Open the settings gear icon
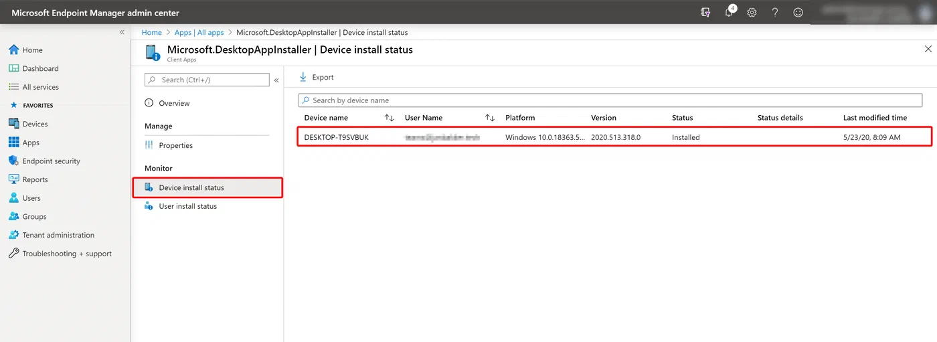Viewport: 937px width, 342px height. tap(752, 12)
